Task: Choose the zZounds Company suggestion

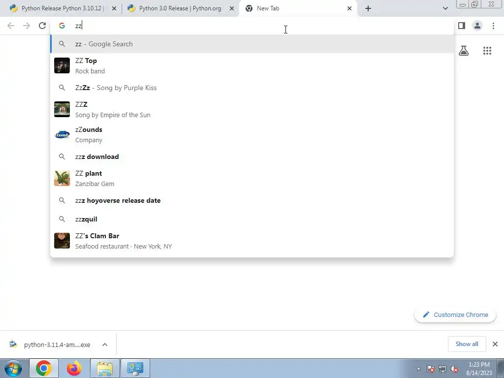Action: point(252,135)
